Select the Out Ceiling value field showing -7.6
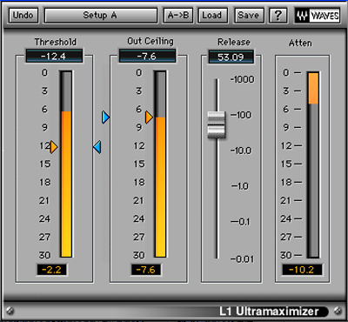Viewport: 348px width, 322px height. [x=147, y=56]
